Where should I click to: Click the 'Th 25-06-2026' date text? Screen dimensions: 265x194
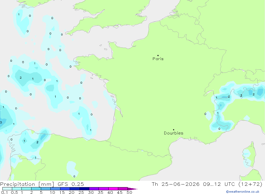176,184
